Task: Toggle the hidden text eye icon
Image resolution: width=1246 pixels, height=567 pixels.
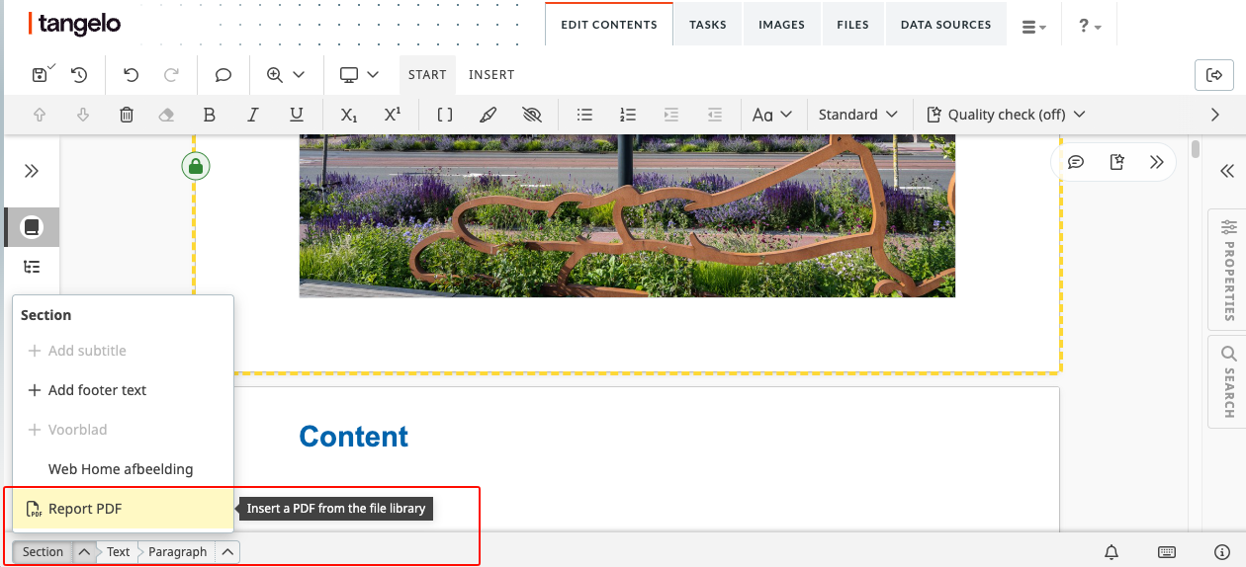Action: pos(532,115)
